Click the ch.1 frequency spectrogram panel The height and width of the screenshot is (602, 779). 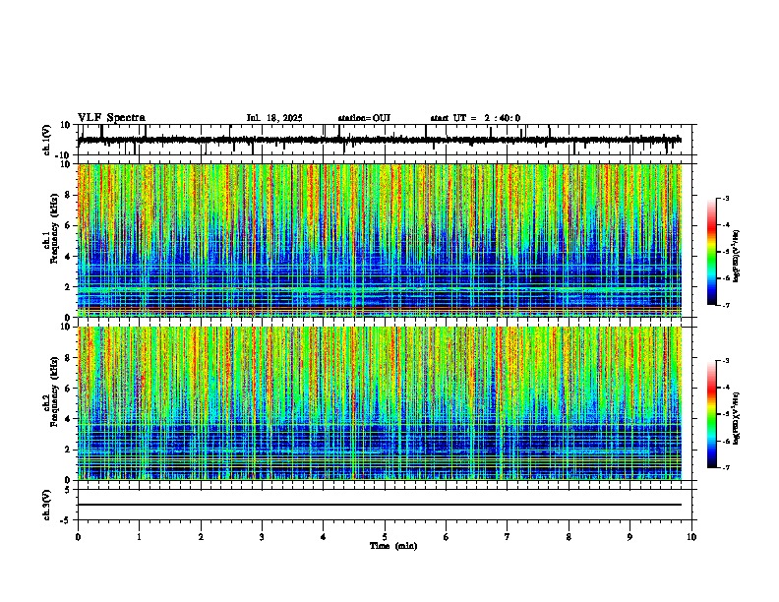pos(380,240)
